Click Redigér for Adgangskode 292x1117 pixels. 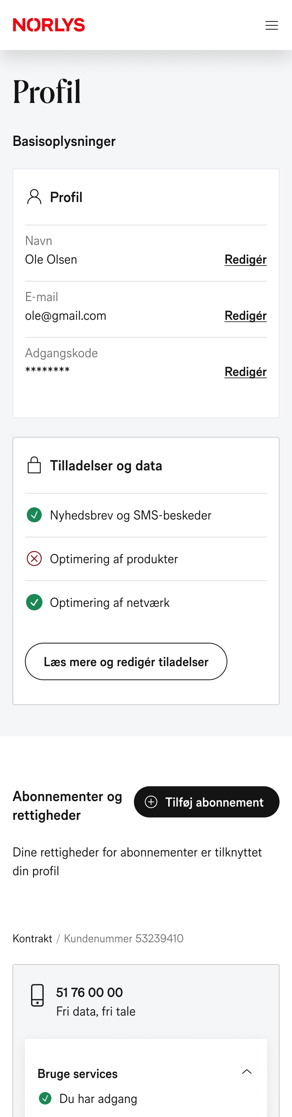coord(246,372)
